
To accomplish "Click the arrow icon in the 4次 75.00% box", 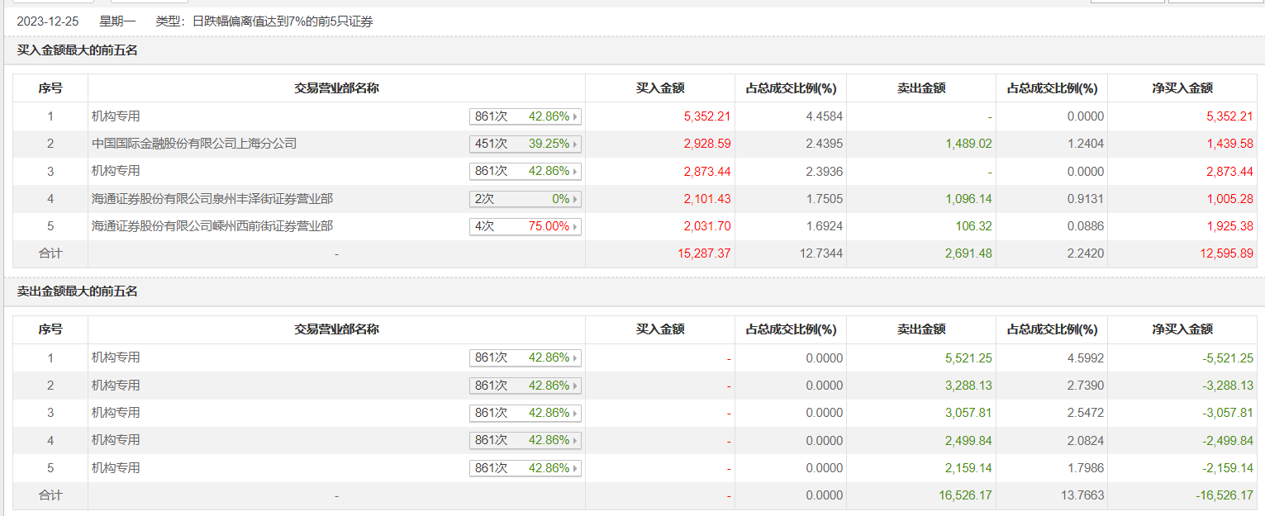I will pos(575,227).
